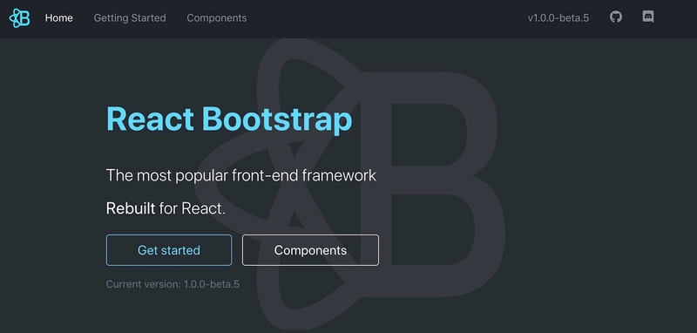The width and height of the screenshot is (697, 333).
Task: Click the white outlined Components button
Action: (310, 250)
